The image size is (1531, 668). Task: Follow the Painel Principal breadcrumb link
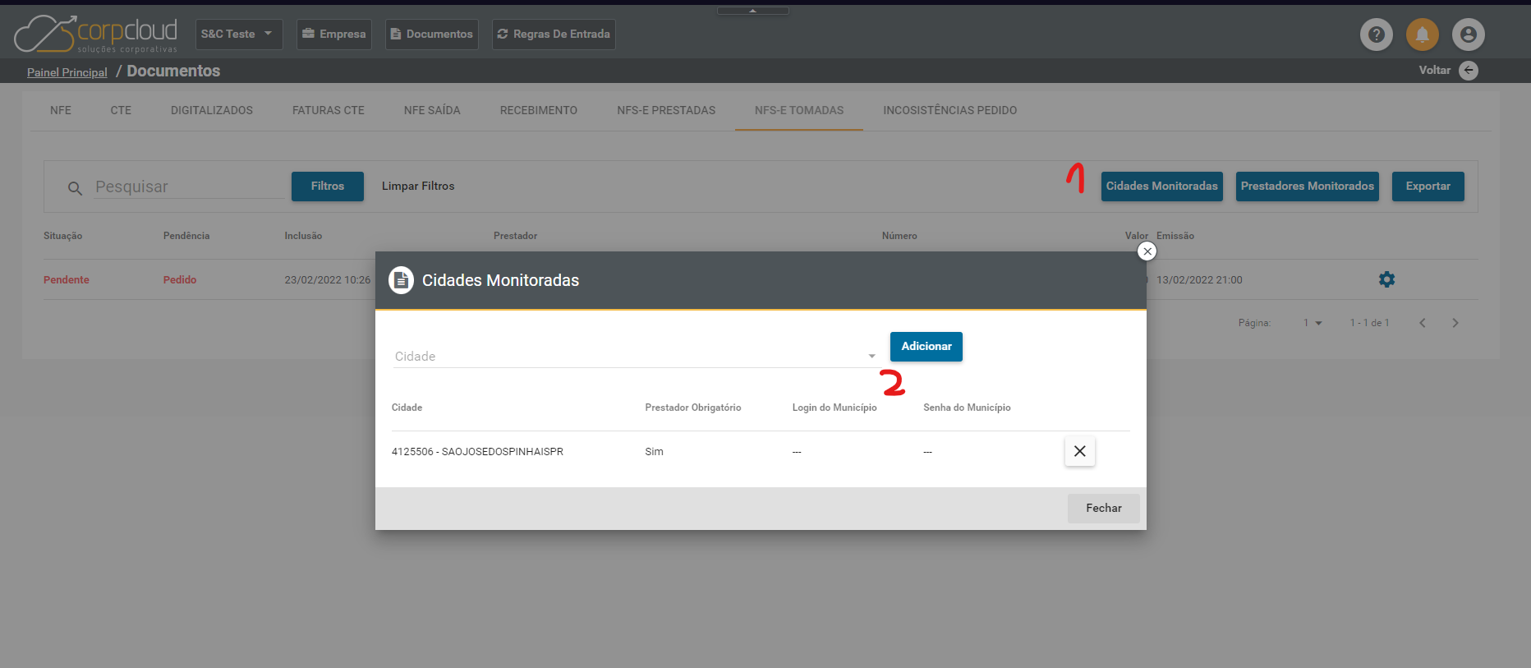coord(67,72)
